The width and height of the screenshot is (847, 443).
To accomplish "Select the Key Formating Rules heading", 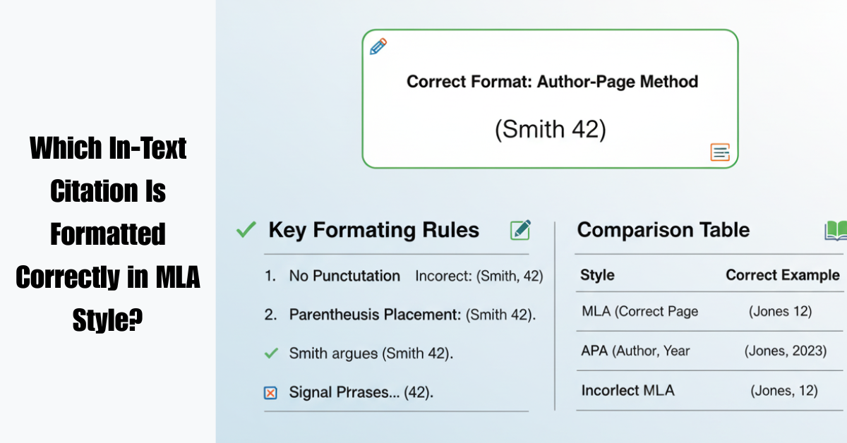I will 373,230.
